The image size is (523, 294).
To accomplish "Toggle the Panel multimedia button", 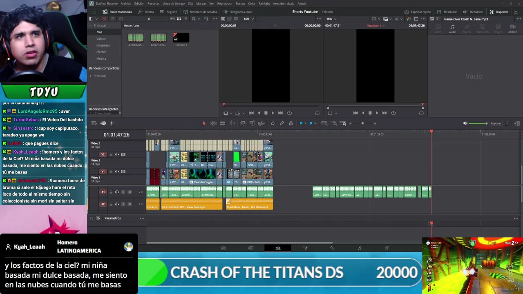I will pos(117,12).
